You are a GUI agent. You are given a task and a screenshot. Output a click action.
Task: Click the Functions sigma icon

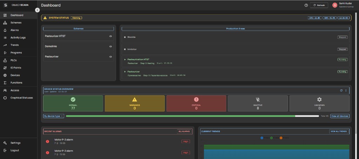5,83
